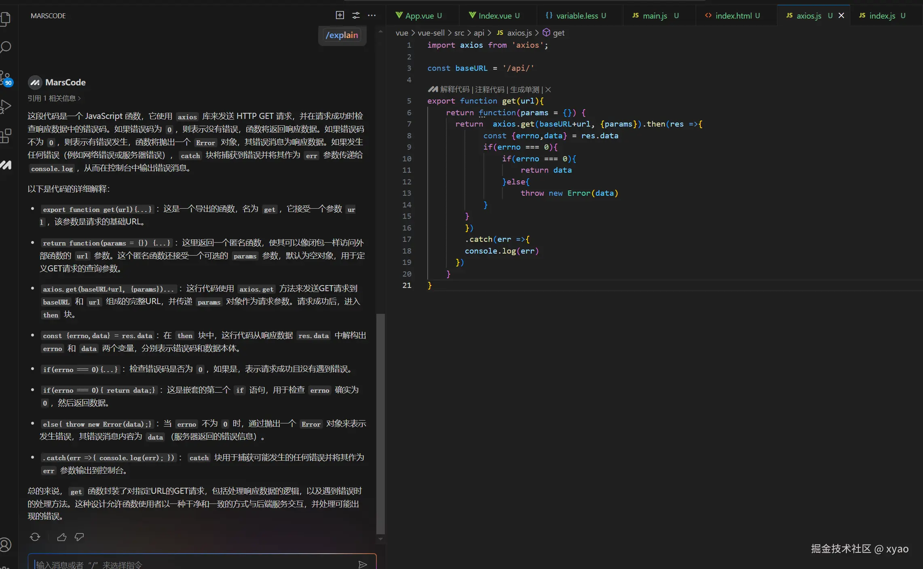Click the regenerate response icon
Viewport: 923px width, 569px height.
point(35,537)
